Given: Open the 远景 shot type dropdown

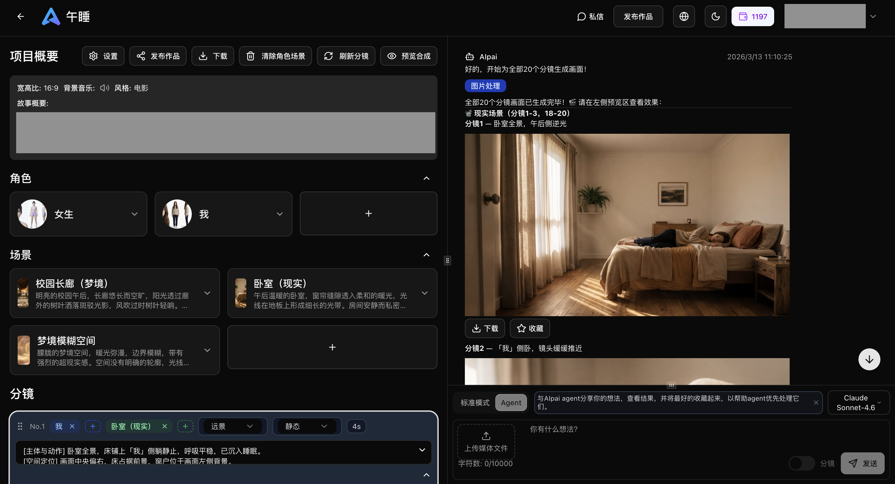Looking at the screenshot, I should (x=232, y=426).
